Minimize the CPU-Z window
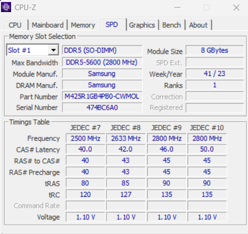 click(x=177, y=8)
